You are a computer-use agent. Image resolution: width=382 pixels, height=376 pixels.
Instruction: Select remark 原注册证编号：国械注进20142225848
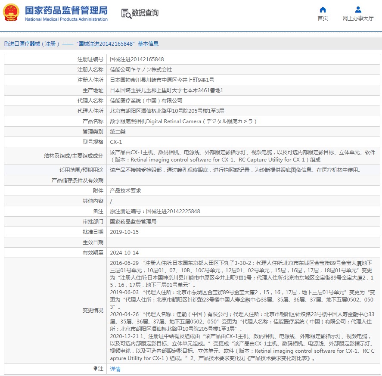pos(155,211)
